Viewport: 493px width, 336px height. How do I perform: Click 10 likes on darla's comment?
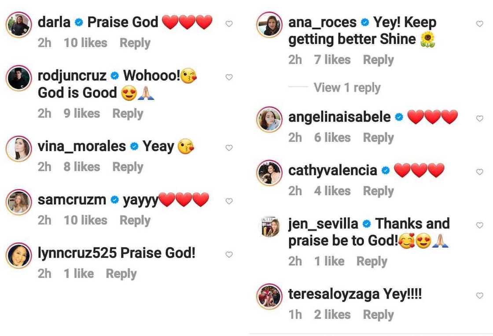pos(85,43)
